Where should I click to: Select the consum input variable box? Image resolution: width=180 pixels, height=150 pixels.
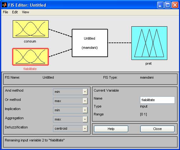tap(30, 29)
